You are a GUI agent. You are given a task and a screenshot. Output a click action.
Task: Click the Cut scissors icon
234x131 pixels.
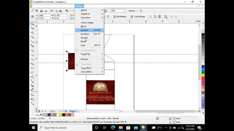pos(52,11)
